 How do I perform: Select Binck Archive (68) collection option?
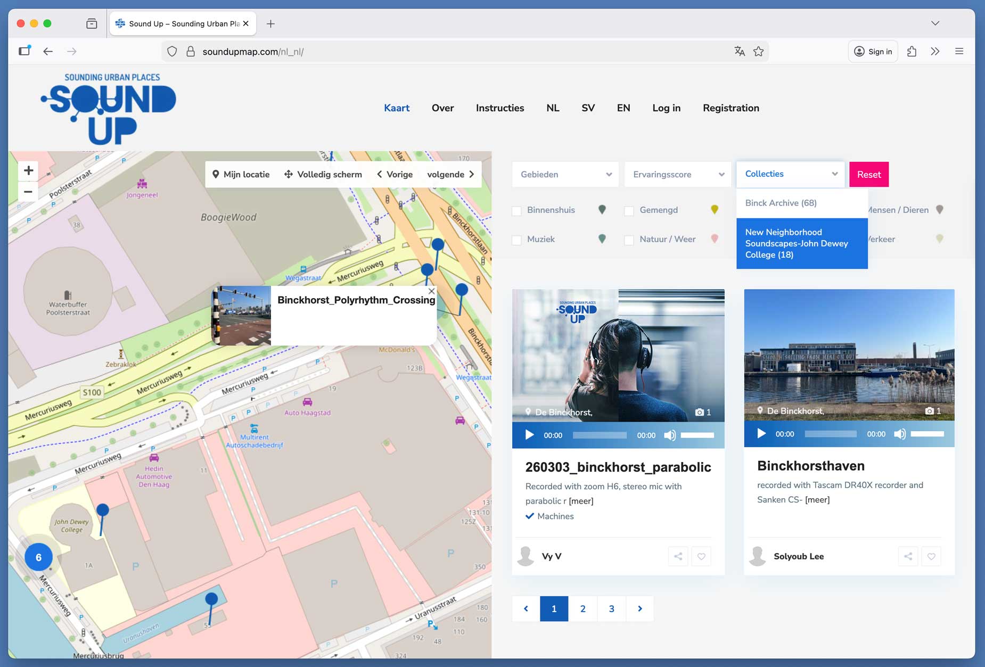click(781, 203)
